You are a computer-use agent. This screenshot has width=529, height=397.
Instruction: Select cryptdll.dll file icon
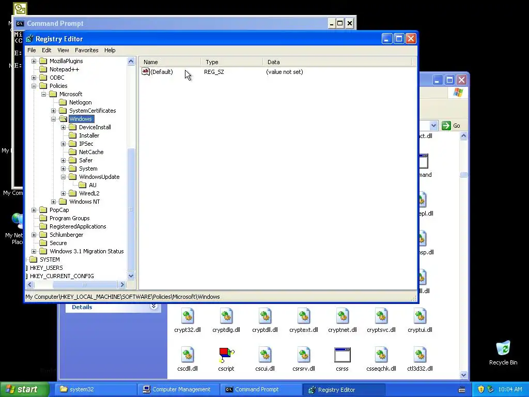tap(265, 316)
